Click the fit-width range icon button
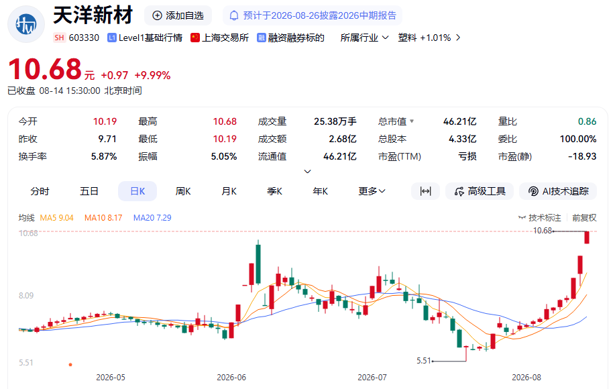613x389 pixels. pos(425,191)
